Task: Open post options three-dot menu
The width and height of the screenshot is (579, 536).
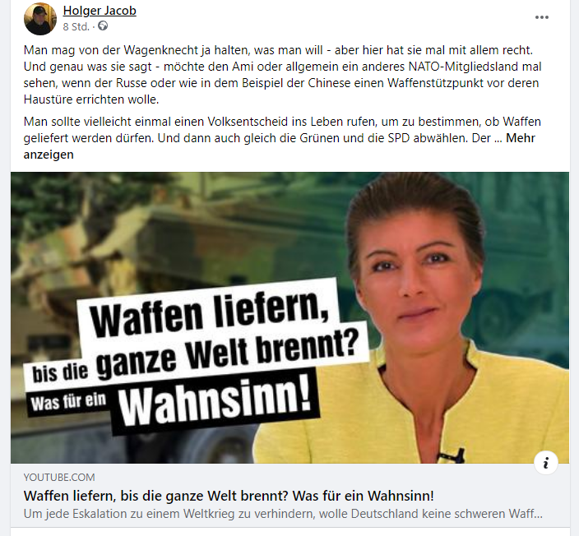Action: tap(541, 17)
